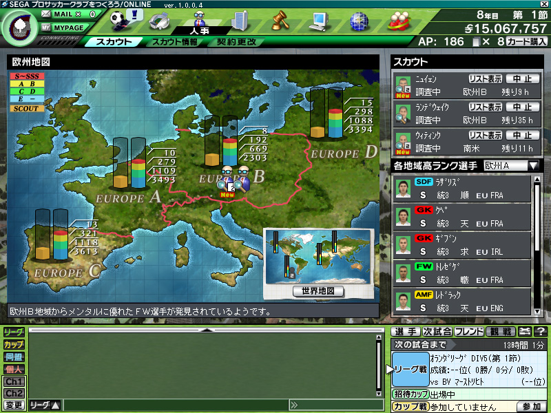551x413 pixels.
Task: Open the stadium icon in top bar
Action: 159,21
